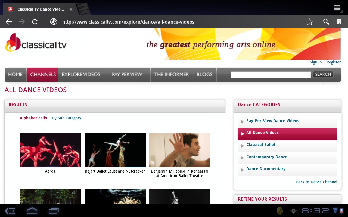Image resolution: width=348 pixels, height=217 pixels.
Task: Open the EXPLORE VIDEOS menu item
Action: coord(81,74)
